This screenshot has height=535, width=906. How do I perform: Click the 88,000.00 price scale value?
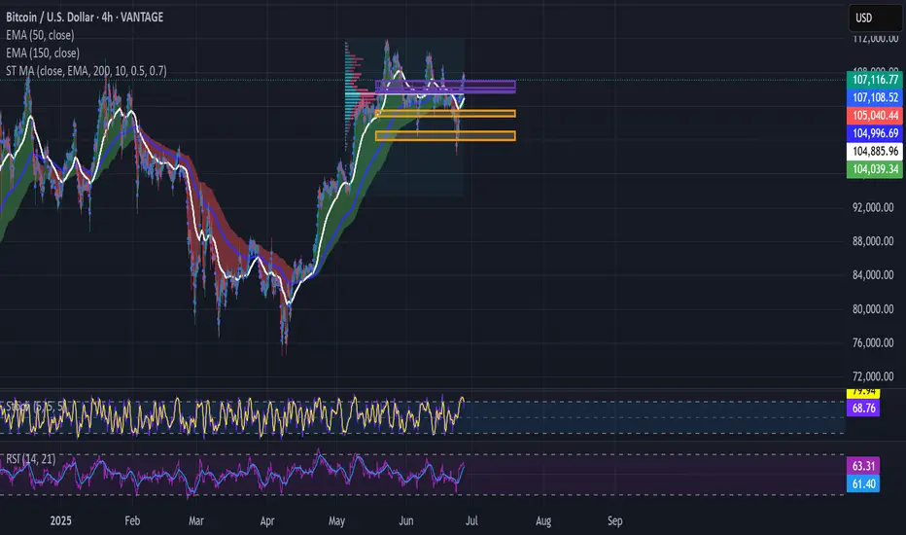[x=873, y=241]
